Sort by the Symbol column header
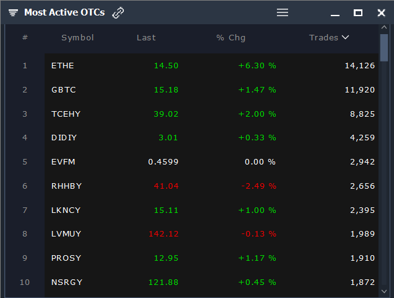Screen dimensions: 394x298 point(77,37)
